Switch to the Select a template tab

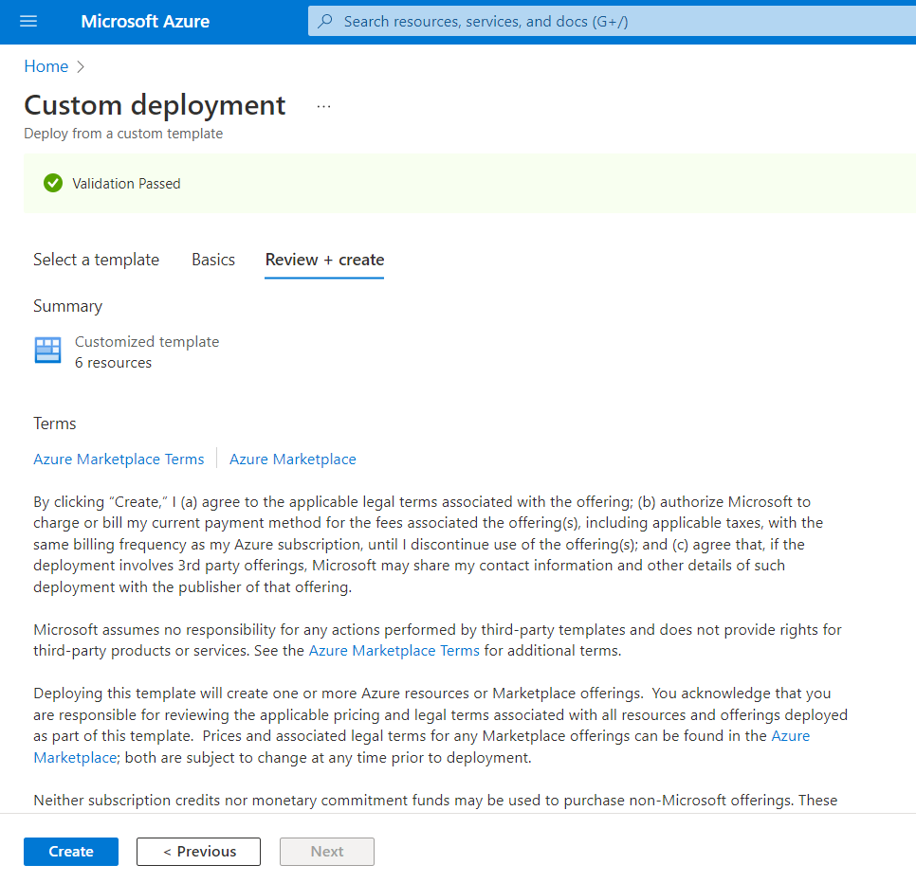(96, 260)
